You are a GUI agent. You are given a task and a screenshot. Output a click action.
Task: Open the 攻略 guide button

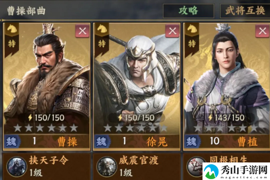point(189,11)
